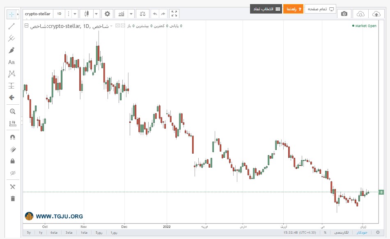The width and height of the screenshot is (390, 239).
Task: Toggle lock all drawing tools
Action: (12, 161)
